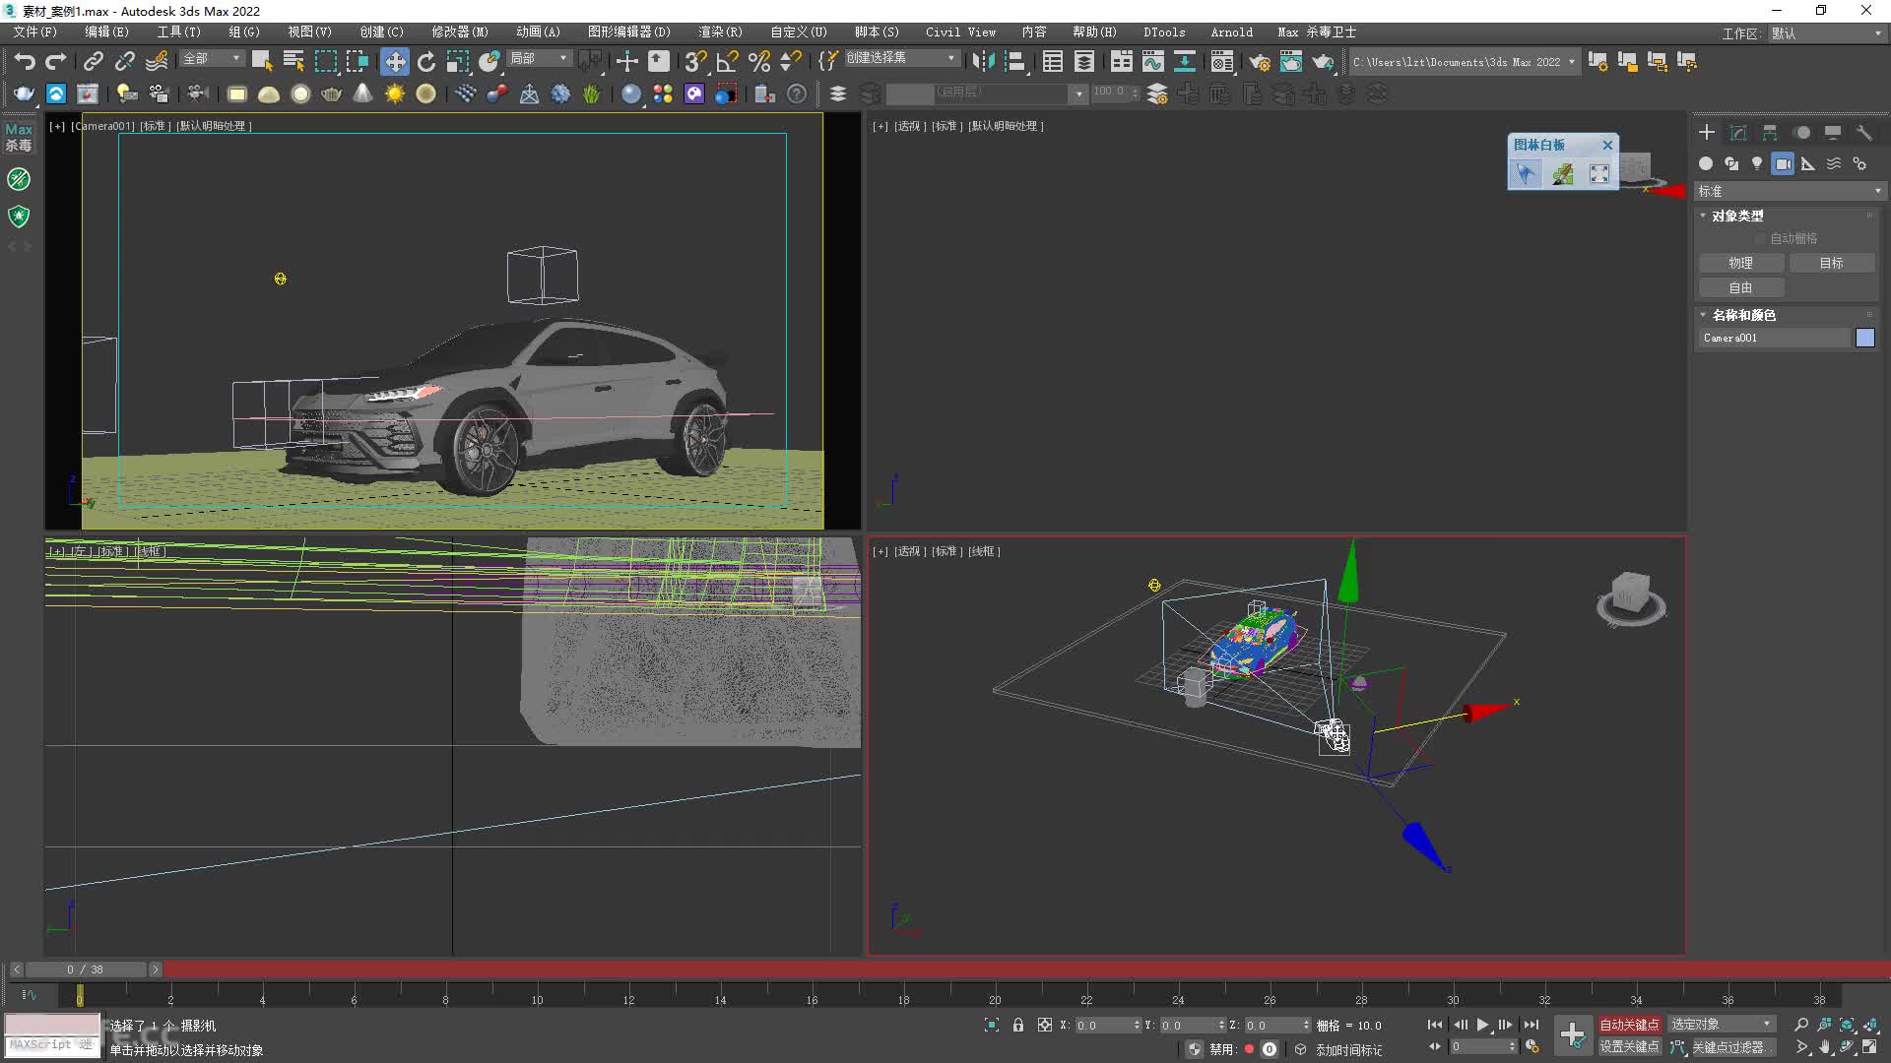1891x1063 pixels.
Task: Open the 创建选择集 named selection dropdown
Action: pyautogui.click(x=901, y=58)
